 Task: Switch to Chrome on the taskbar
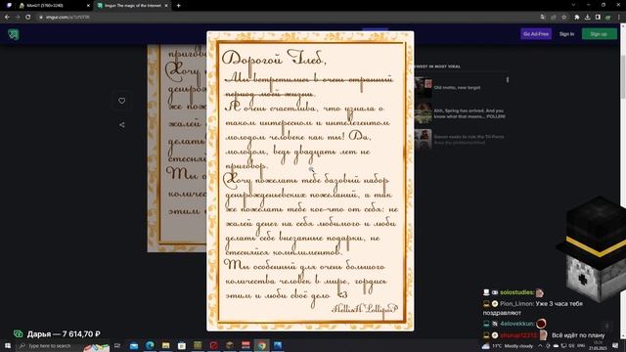pyautogui.click(x=261, y=345)
